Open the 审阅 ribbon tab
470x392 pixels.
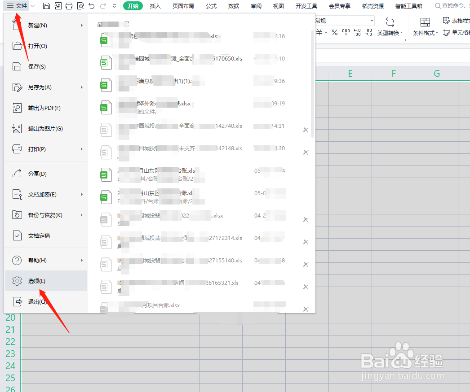[x=256, y=6]
